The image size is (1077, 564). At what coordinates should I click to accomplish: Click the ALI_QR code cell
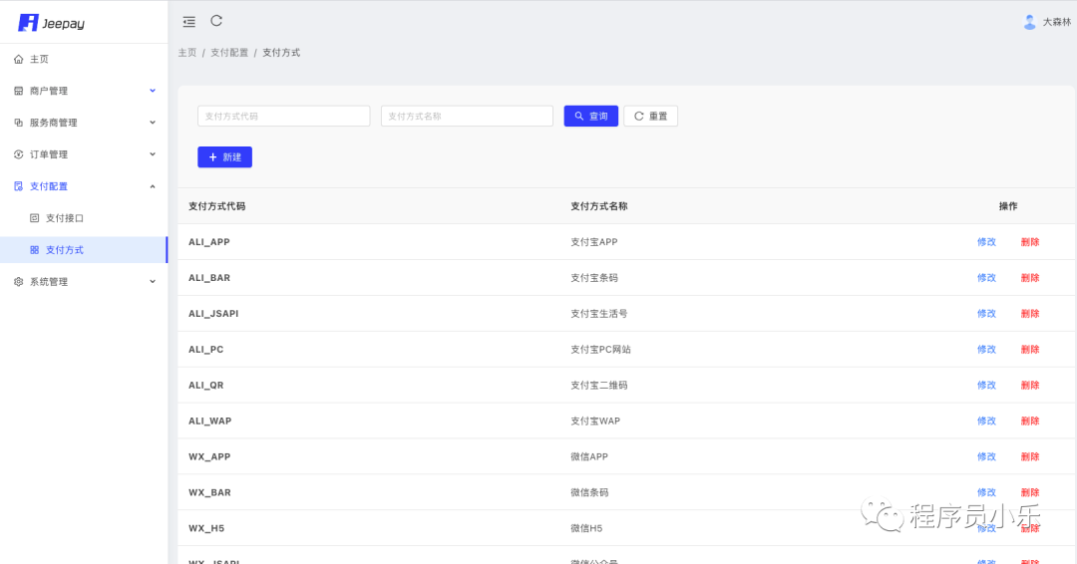[206, 385]
